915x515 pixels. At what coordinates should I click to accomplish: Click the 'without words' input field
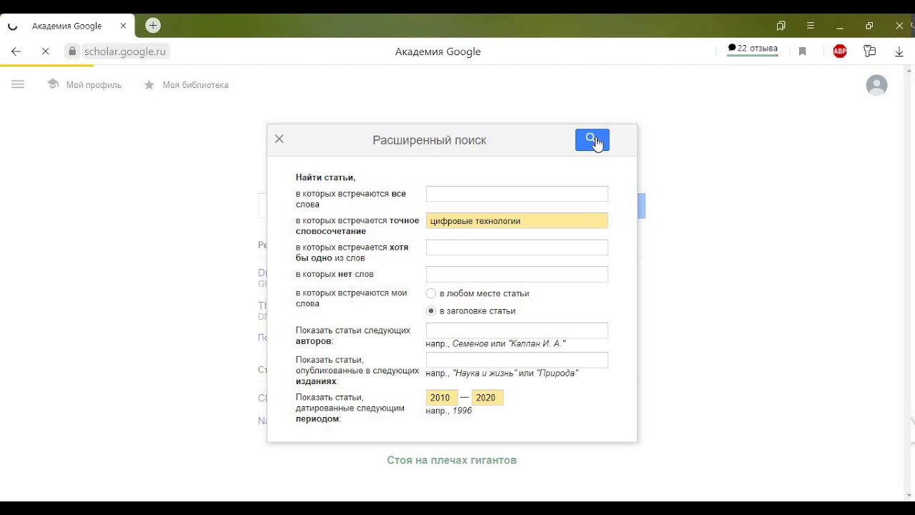(517, 274)
